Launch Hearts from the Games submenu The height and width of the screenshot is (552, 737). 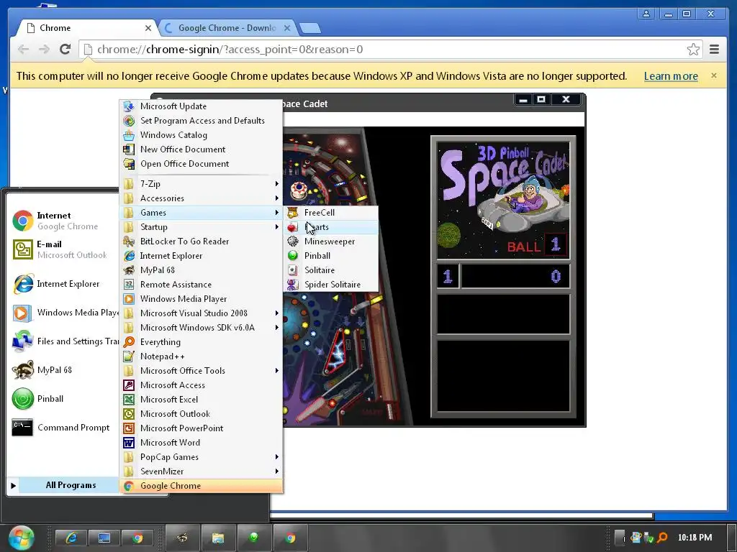coord(330,227)
